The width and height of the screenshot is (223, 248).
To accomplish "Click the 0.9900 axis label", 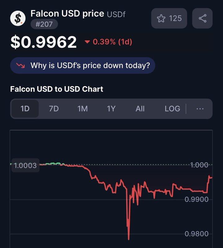I will [196, 199].
